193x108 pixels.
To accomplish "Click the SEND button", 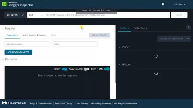I will [179, 15].
